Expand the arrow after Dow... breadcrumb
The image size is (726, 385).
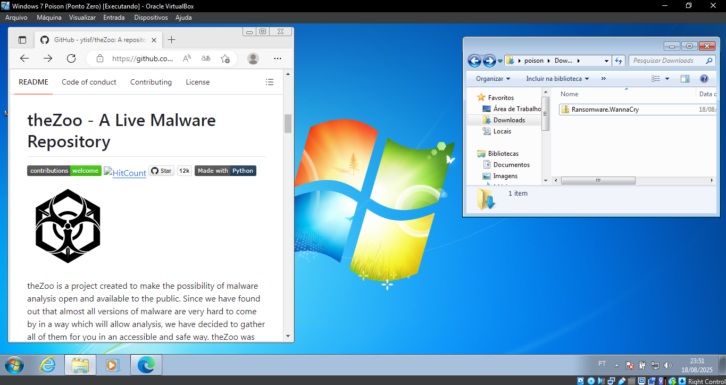[x=578, y=61]
